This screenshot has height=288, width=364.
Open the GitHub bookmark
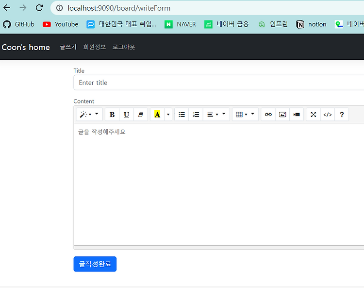[x=18, y=24]
